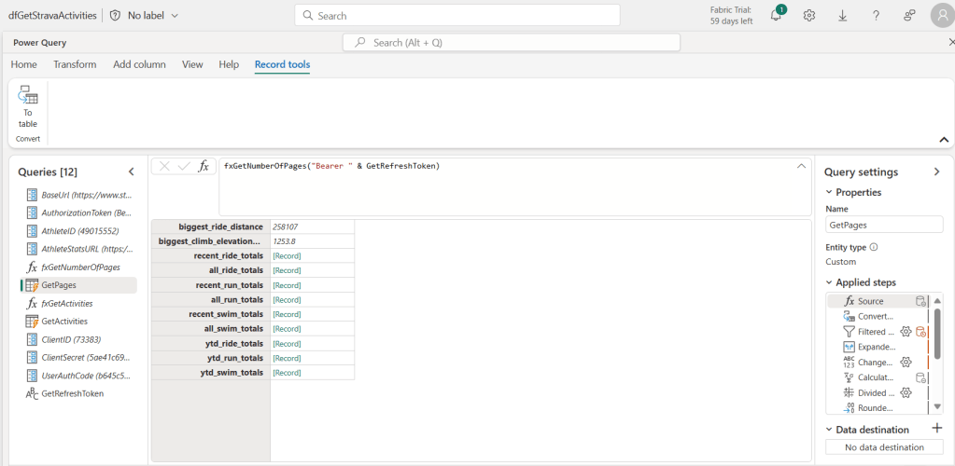
Task: Open the recent_ride_totals Record link
Action: coord(287,255)
